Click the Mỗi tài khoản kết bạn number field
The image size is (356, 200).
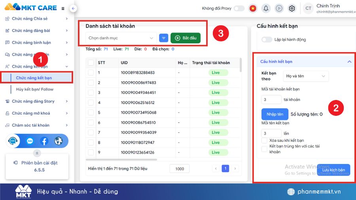(x=271, y=100)
